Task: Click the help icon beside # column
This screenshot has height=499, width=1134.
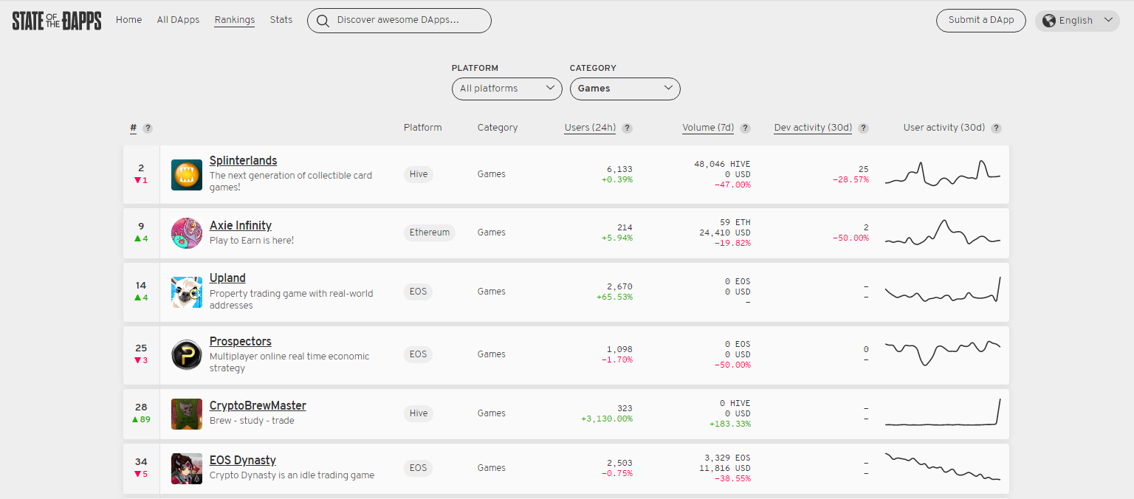Action: tap(148, 128)
